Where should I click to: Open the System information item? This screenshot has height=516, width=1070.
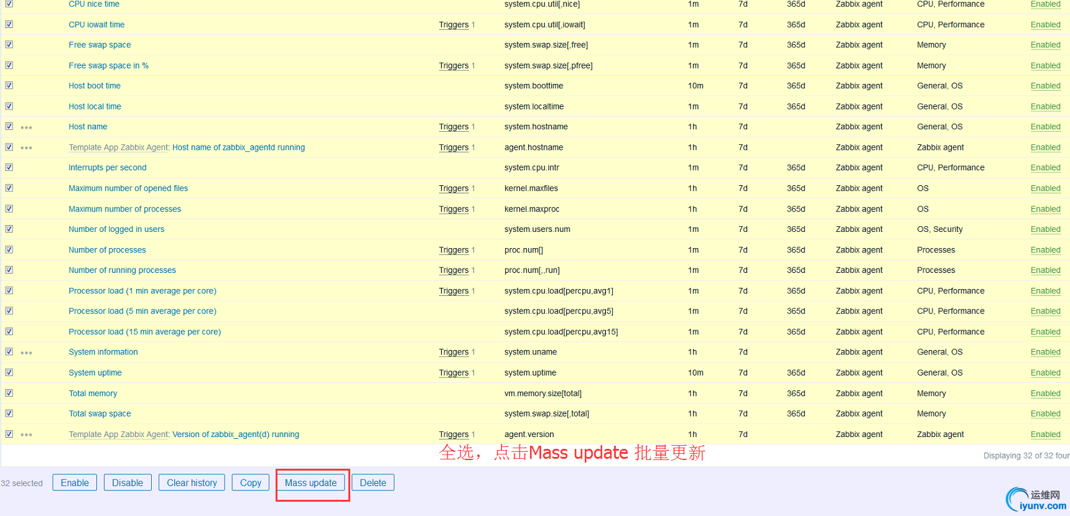[x=103, y=352]
